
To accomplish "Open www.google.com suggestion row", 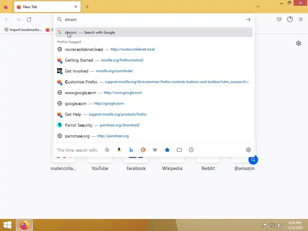I will [x=154, y=93].
